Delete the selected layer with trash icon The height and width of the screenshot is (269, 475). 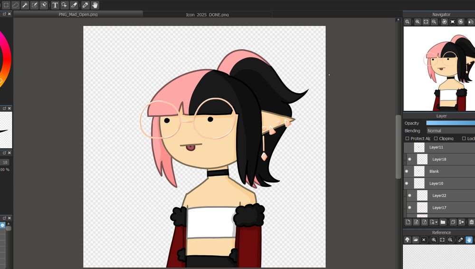pos(471,222)
